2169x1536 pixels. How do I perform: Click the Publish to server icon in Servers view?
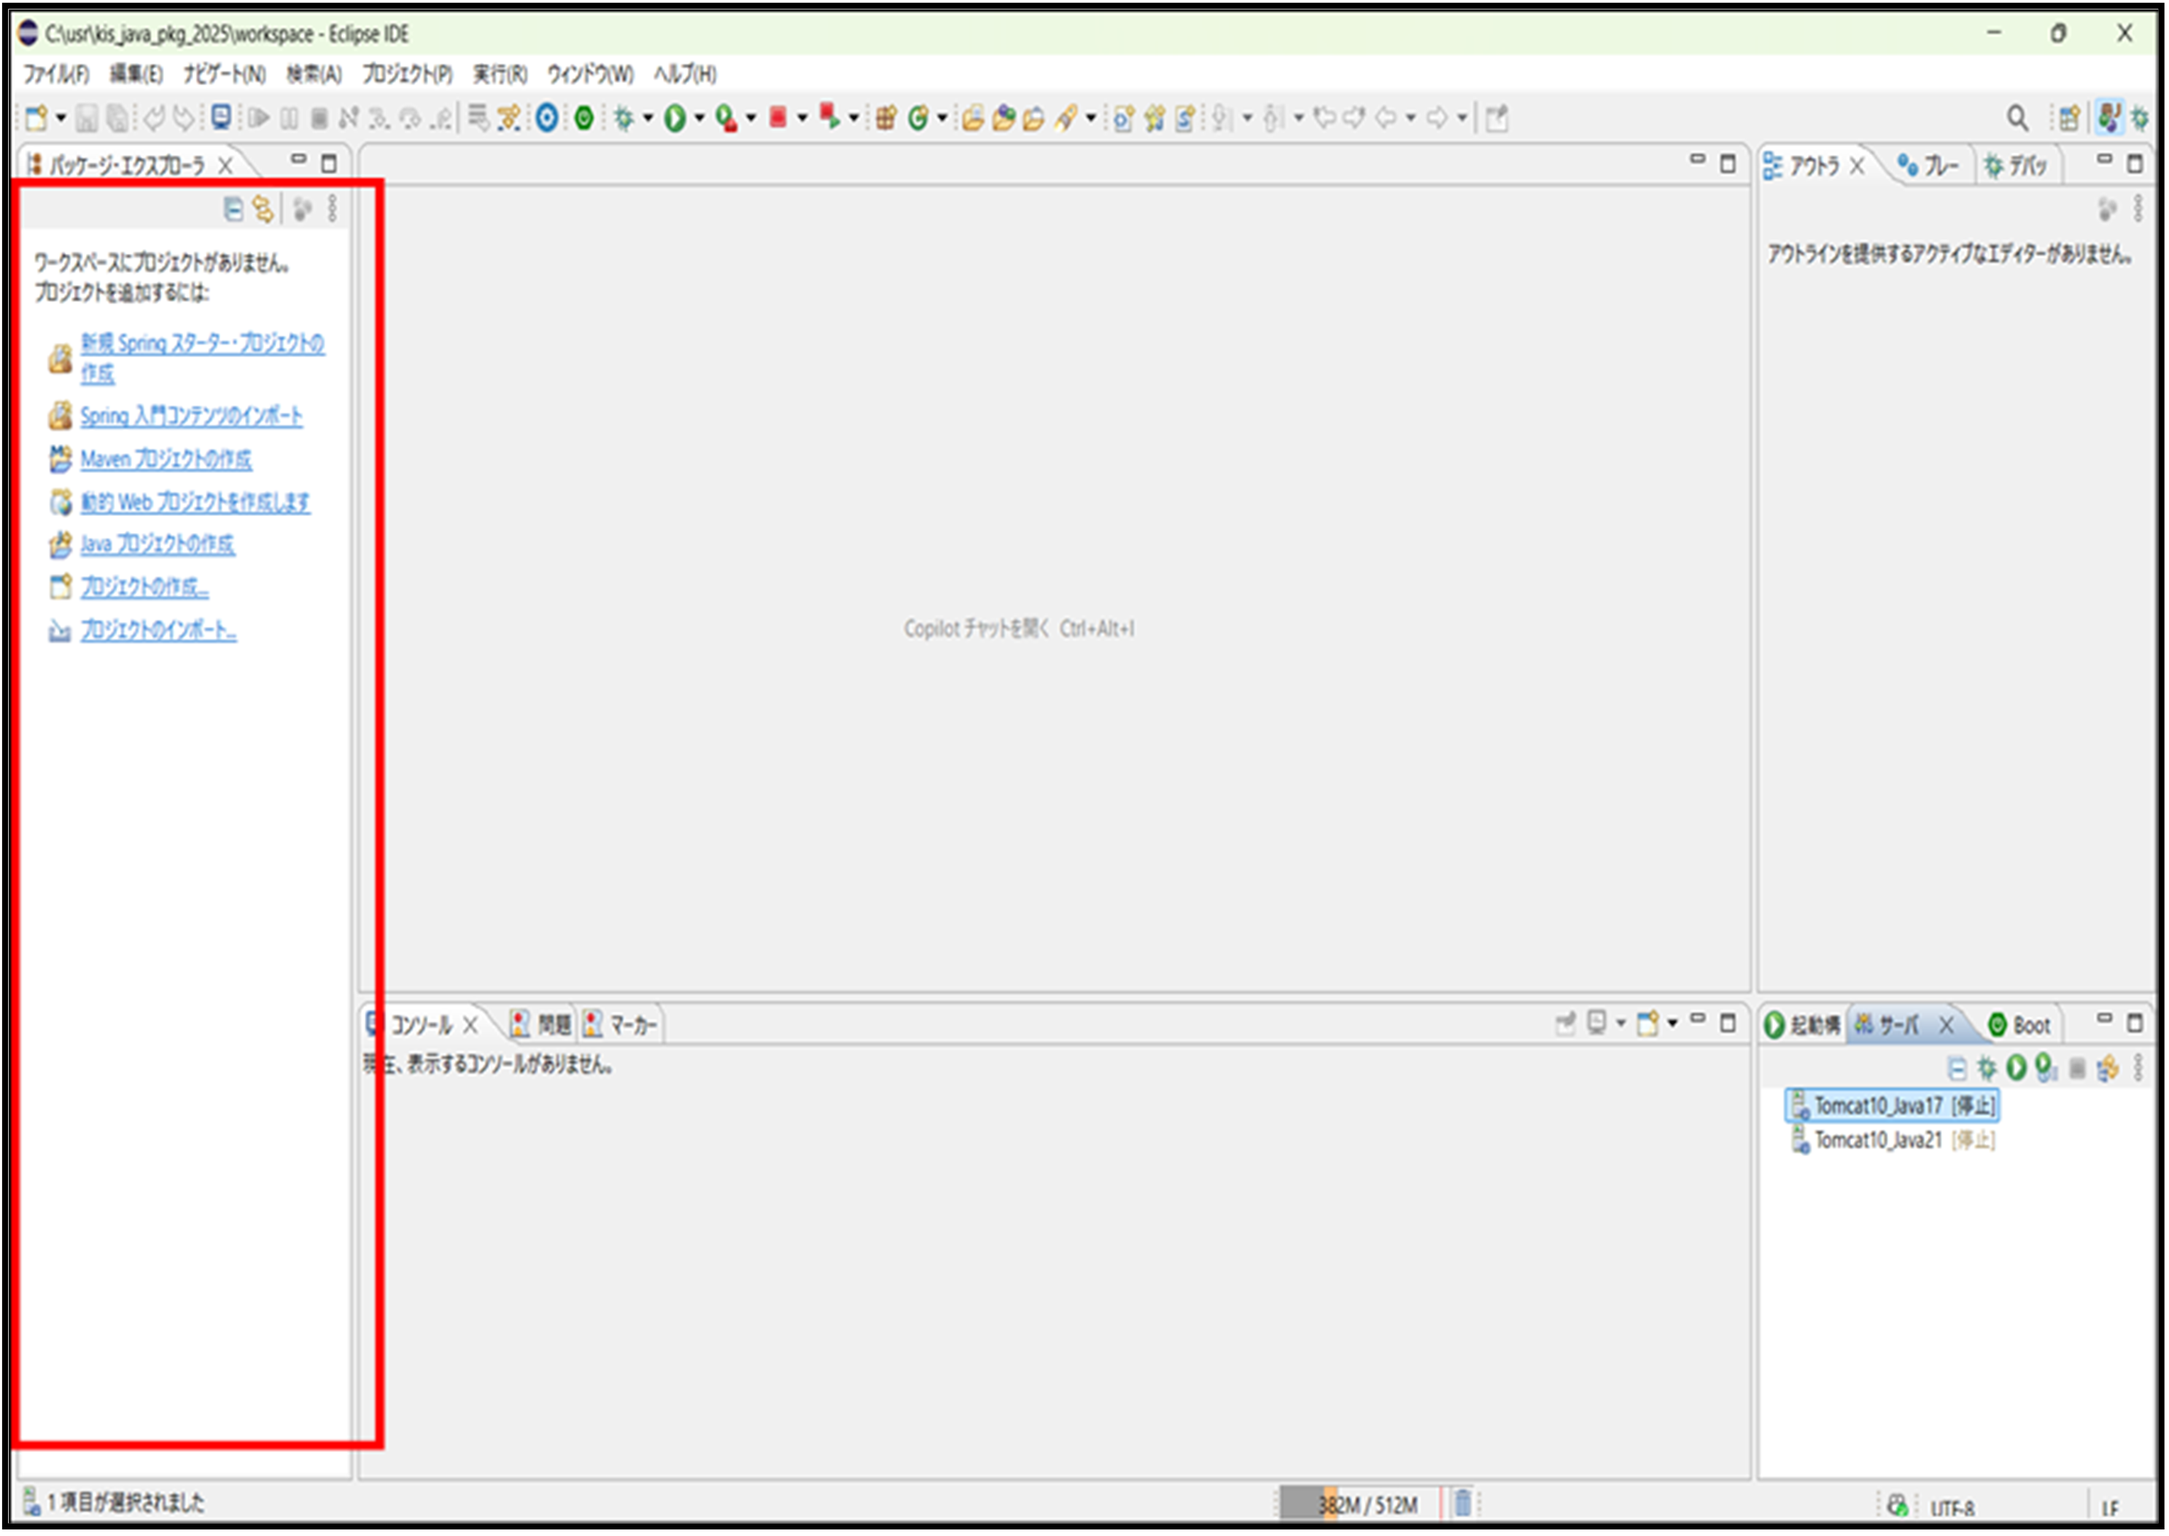pos(2108,1068)
